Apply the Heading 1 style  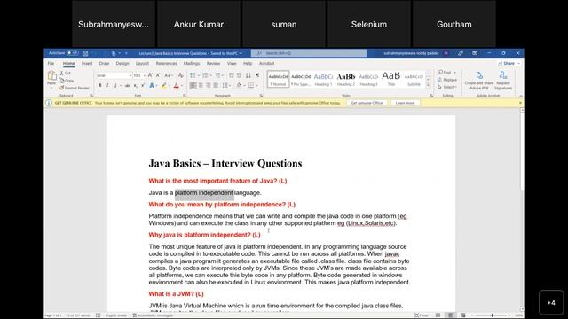click(x=323, y=79)
